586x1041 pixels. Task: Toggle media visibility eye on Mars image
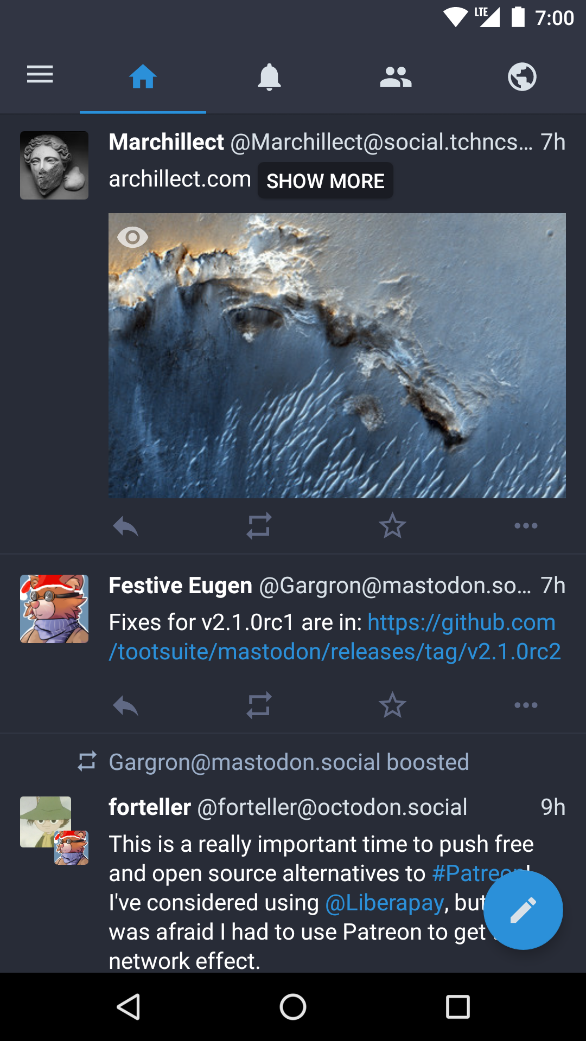[x=132, y=237]
